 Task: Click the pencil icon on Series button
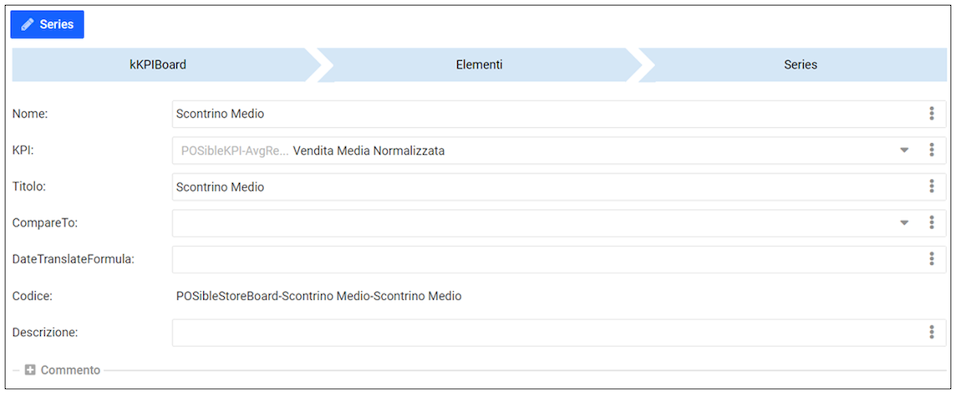pyautogui.click(x=28, y=25)
